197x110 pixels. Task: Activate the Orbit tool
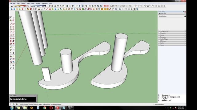coord(11,56)
